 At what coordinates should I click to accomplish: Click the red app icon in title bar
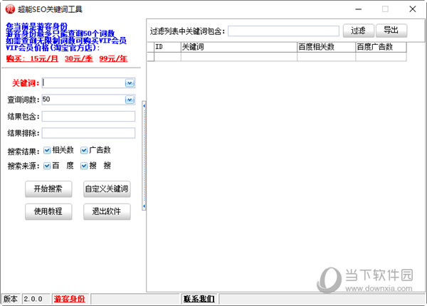[x=10, y=9]
